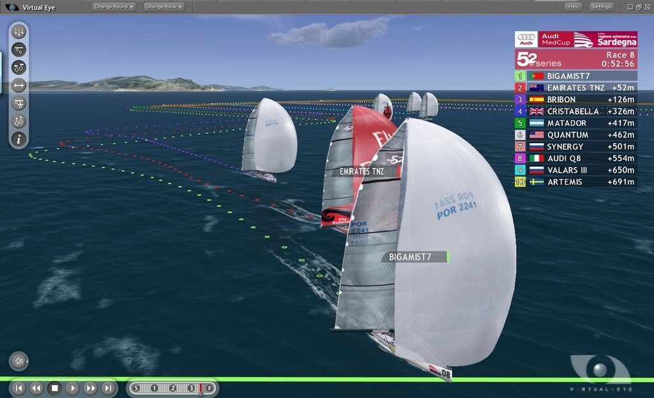Screen dimensions: 654x398
Task: Select BRIBON in the leaderboard
Action: tap(575, 99)
